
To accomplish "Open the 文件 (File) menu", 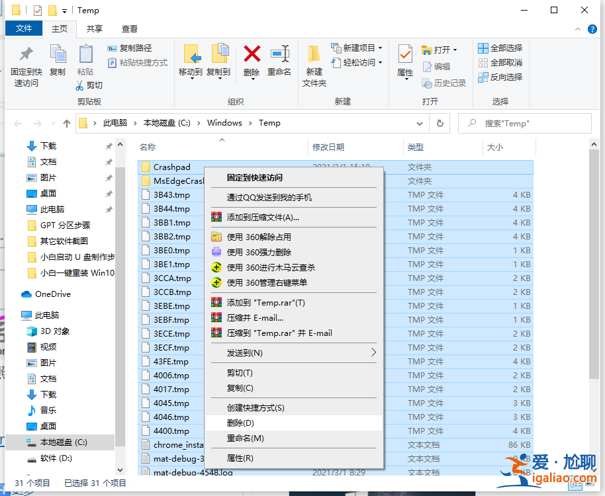I will (x=24, y=28).
